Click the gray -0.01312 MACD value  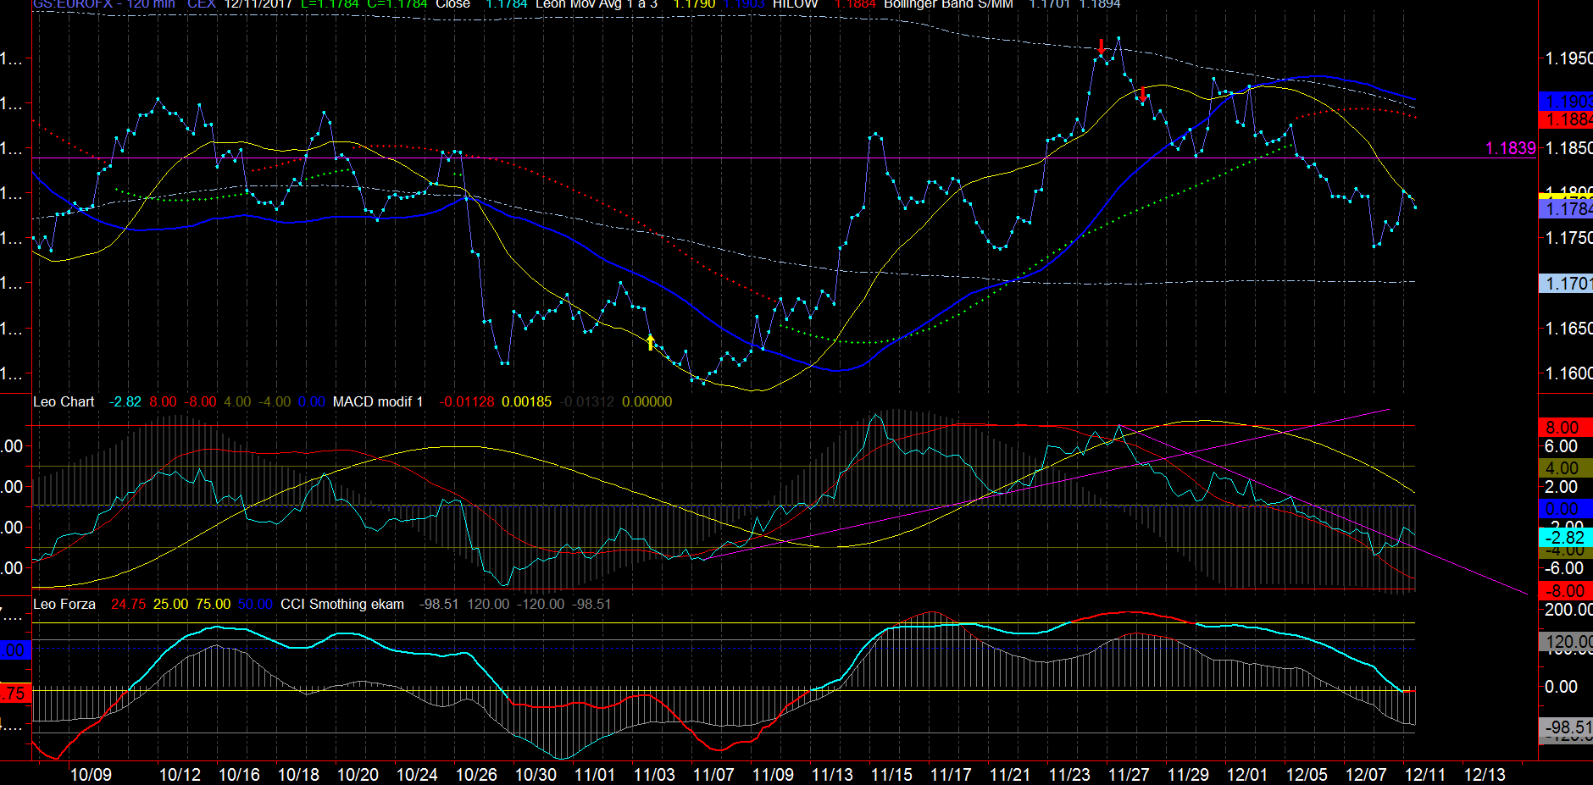[587, 401]
